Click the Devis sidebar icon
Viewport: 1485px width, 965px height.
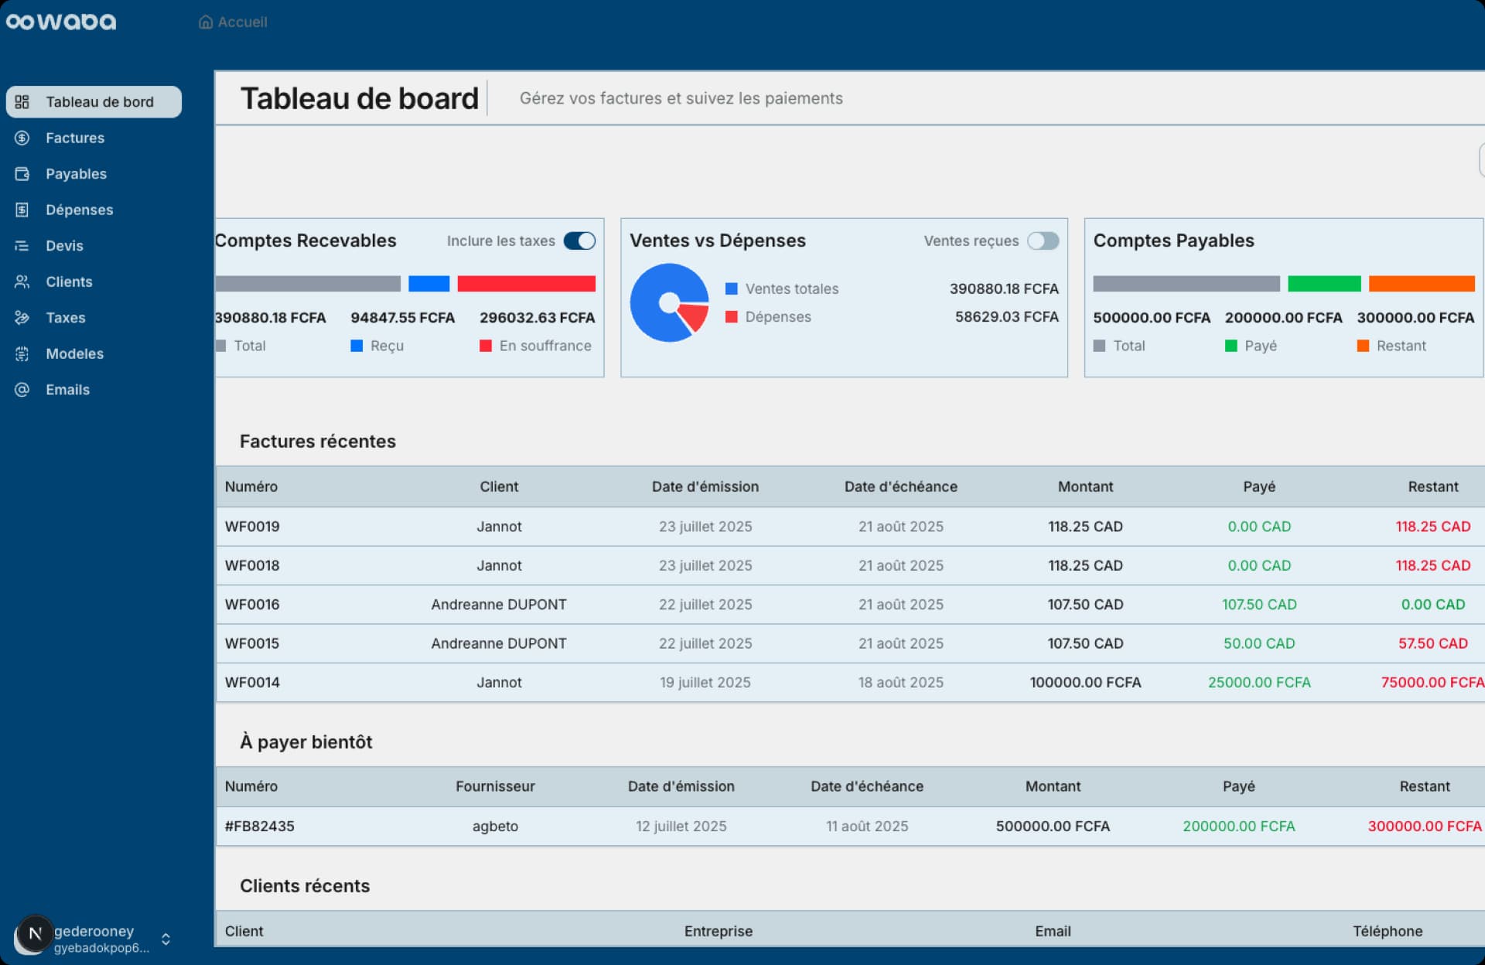[x=22, y=245]
